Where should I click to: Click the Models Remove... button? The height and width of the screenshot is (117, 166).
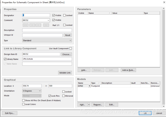[98, 105]
